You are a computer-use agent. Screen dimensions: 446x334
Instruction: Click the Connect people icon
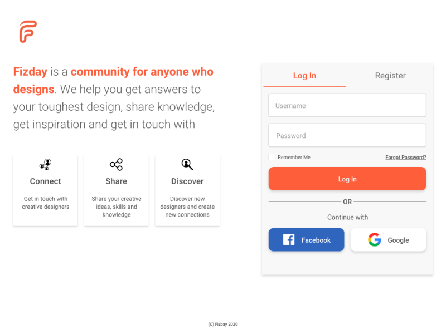(45, 164)
